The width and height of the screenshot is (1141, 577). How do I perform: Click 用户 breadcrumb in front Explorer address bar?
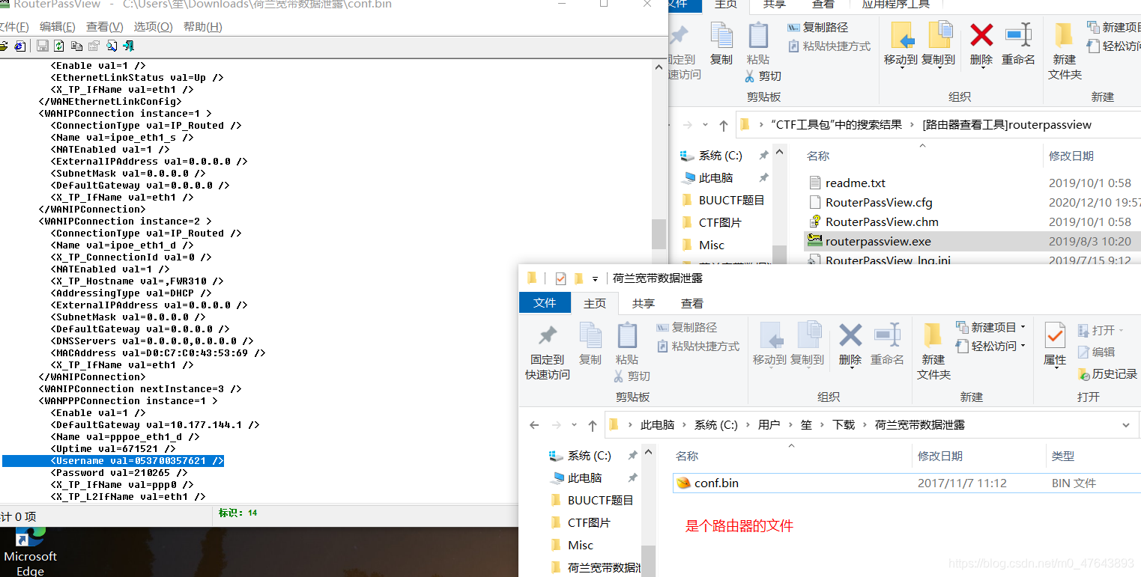tap(769, 424)
